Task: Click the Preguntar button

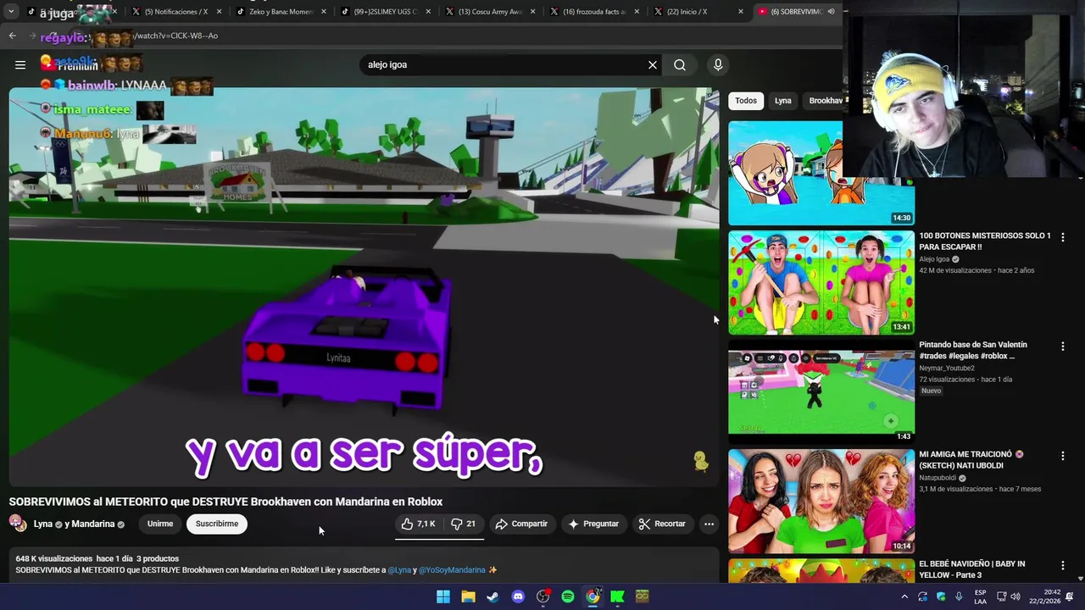Action: [593, 524]
